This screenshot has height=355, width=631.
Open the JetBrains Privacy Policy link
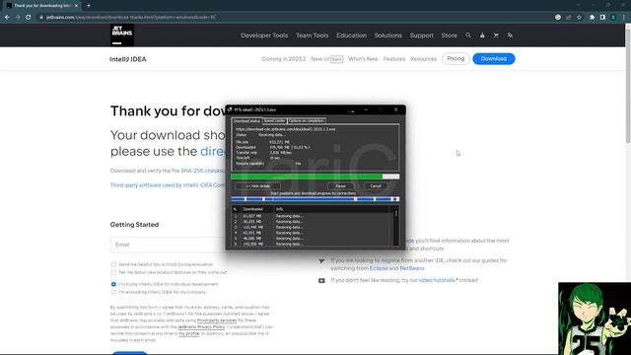[201, 326]
